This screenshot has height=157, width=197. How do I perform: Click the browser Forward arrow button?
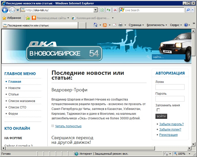pyautogui.click(x=12, y=10)
